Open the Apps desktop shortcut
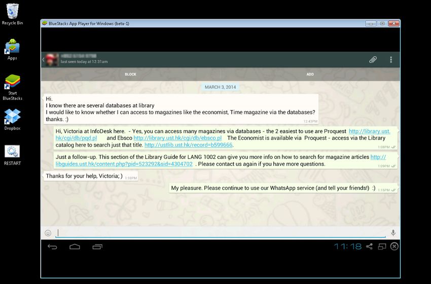 [12, 50]
